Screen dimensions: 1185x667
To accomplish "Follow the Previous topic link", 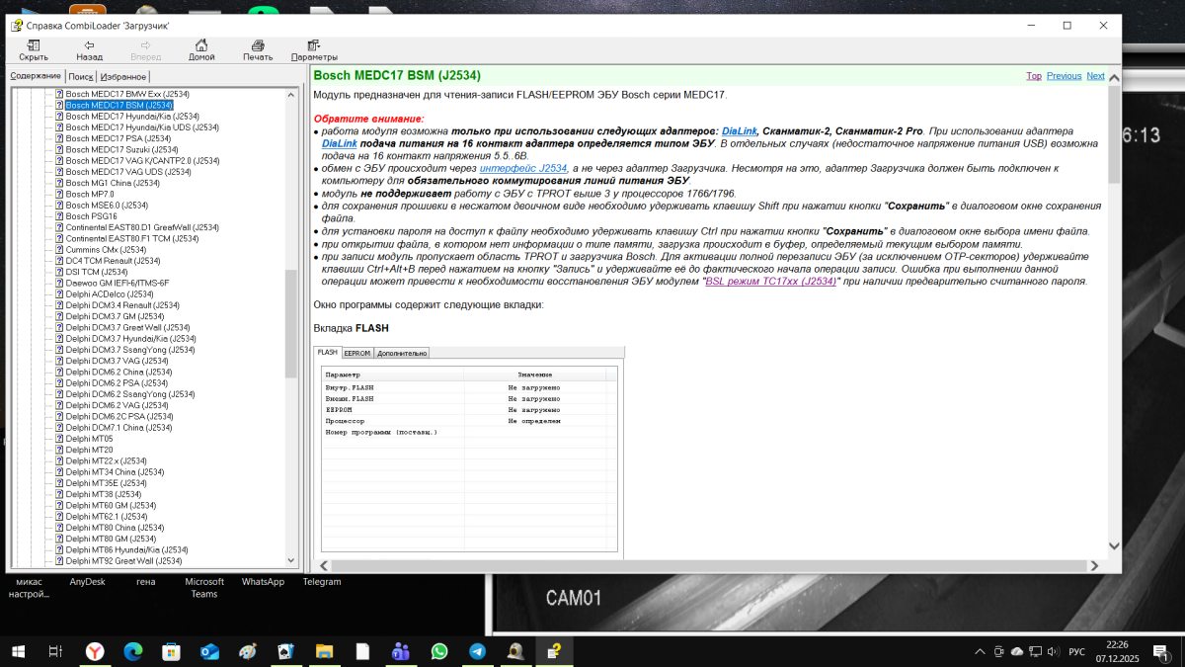I will (x=1064, y=76).
